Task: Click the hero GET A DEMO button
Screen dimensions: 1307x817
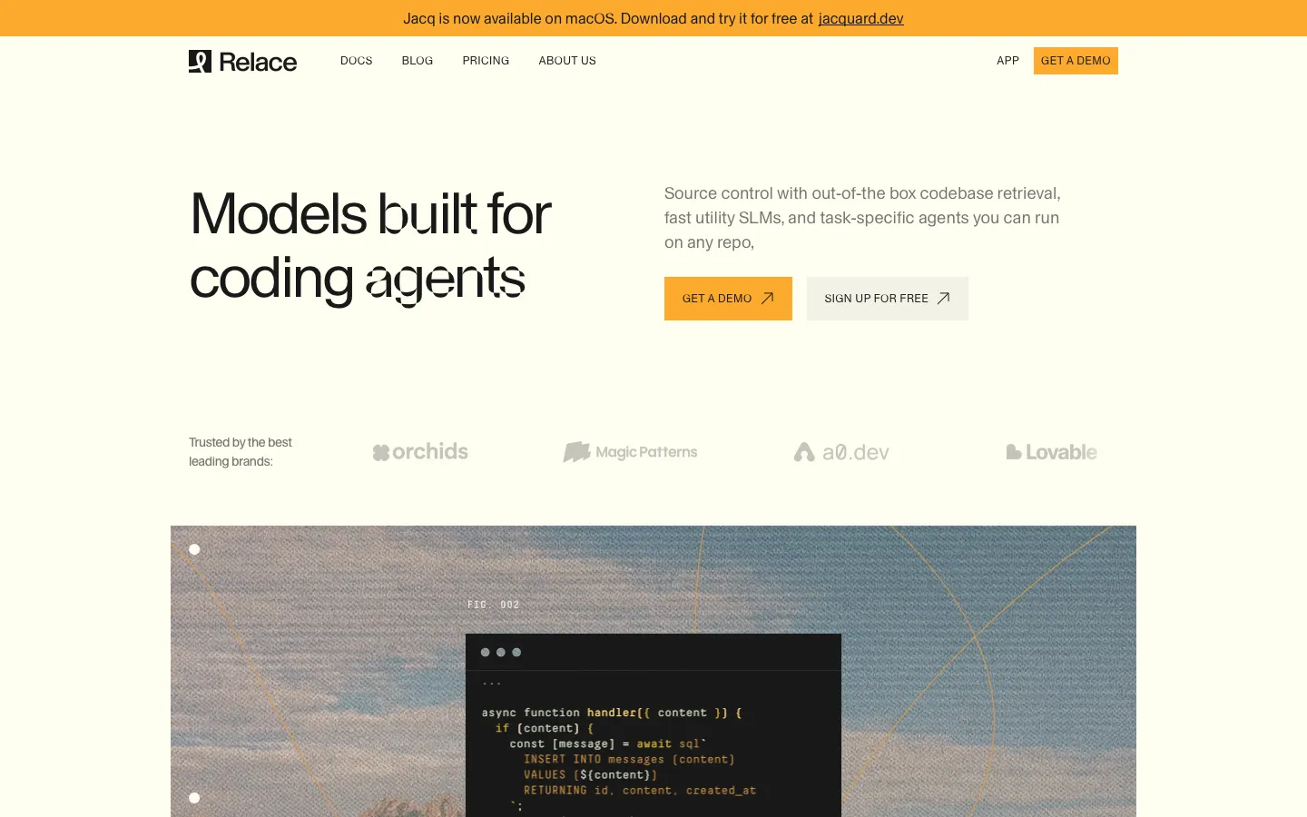Action: click(x=728, y=299)
